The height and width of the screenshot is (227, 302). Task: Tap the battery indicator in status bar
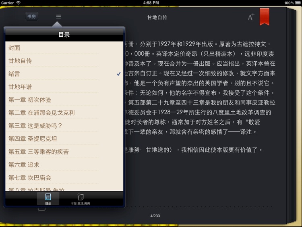click(298, 3)
